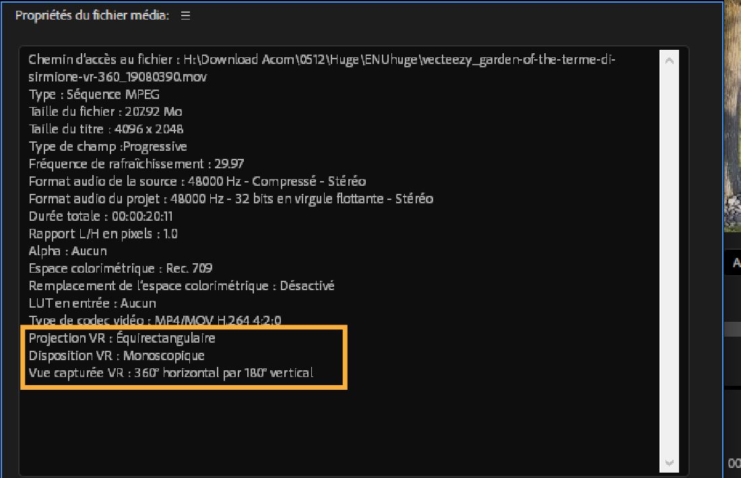This screenshot has height=478, width=741.
Task: Click the file path line ending in .mov
Action: tap(118, 77)
